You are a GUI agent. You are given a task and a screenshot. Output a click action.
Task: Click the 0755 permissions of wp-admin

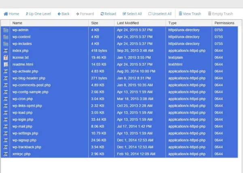[x=219, y=30]
